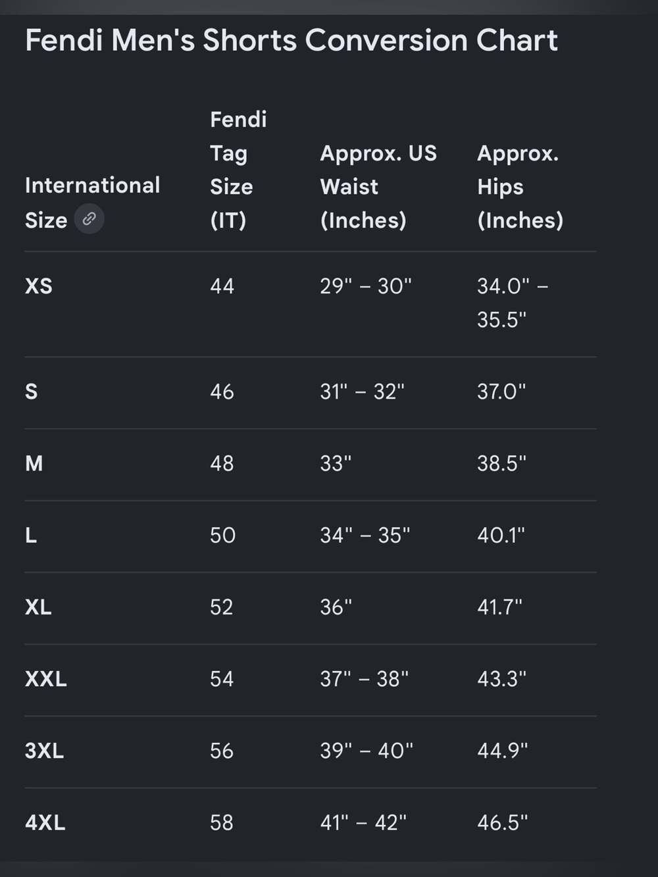Click the Approx. US Waist header
Screen dimensions: 658x877
click(x=378, y=186)
